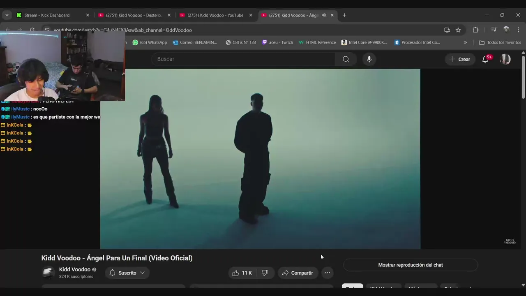Open the Correo: BENJAMIN bookmark
The height and width of the screenshot is (296, 526).
pos(195,42)
